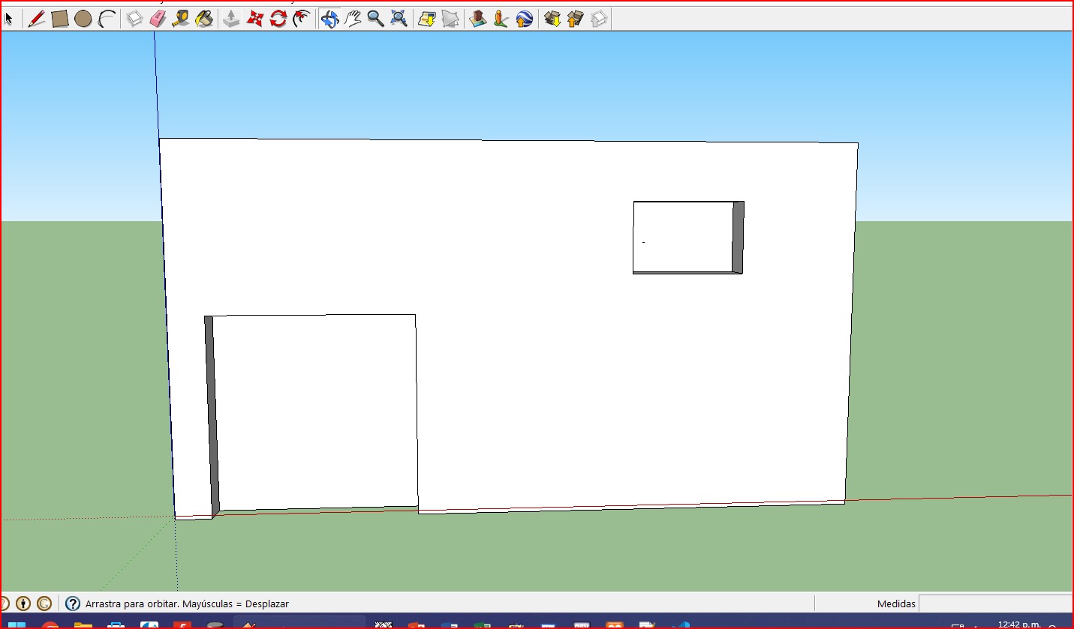Select the Arc tool
Image resolution: width=1074 pixels, height=629 pixels.
pos(107,19)
